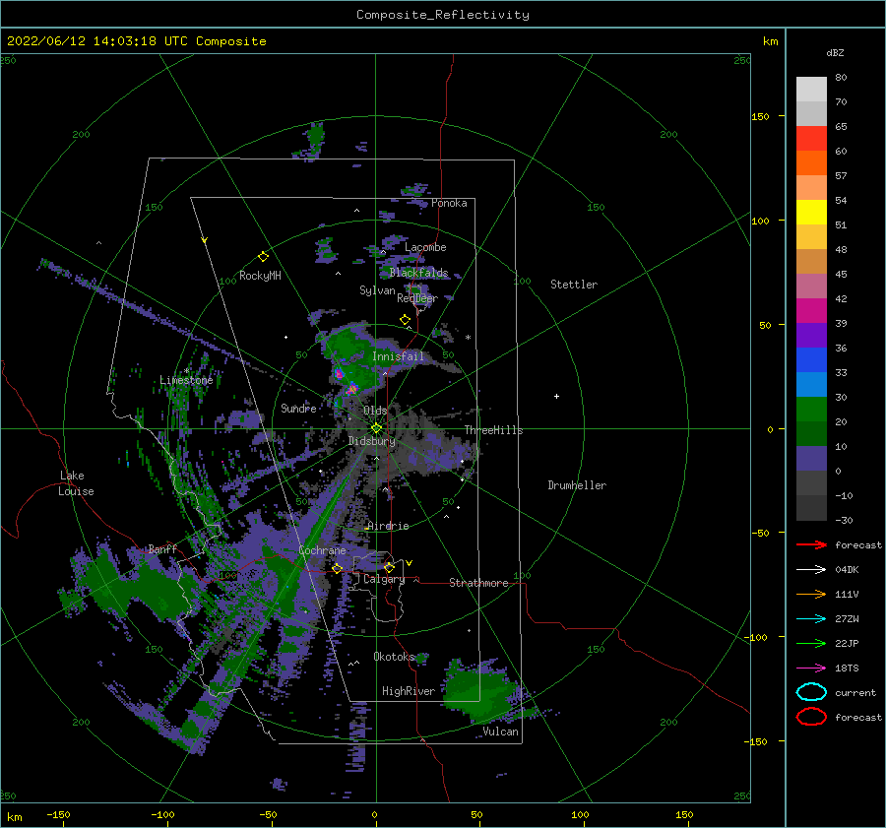886x828 pixels.
Task: Click the green 22JP arrow icon
Action: pyautogui.click(x=811, y=643)
